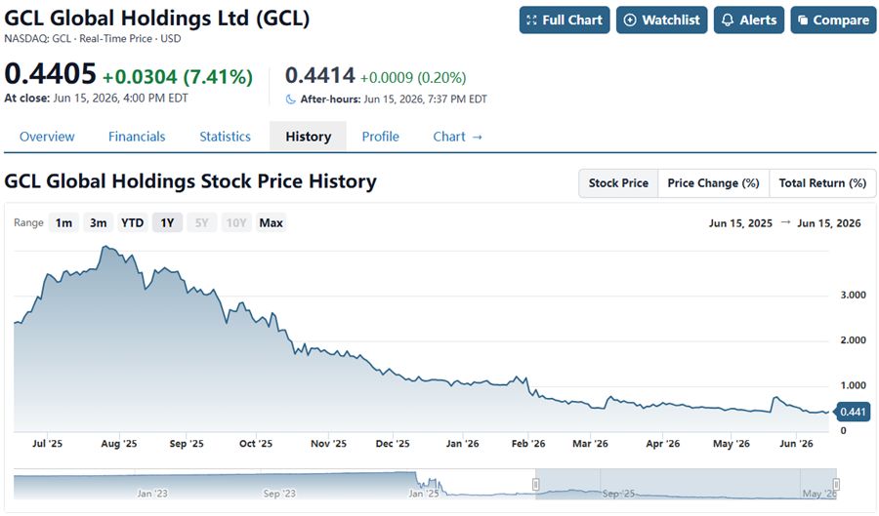Image resolution: width=879 pixels, height=516 pixels.
Task: Select the Max range option
Action: (x=271, y=222)
